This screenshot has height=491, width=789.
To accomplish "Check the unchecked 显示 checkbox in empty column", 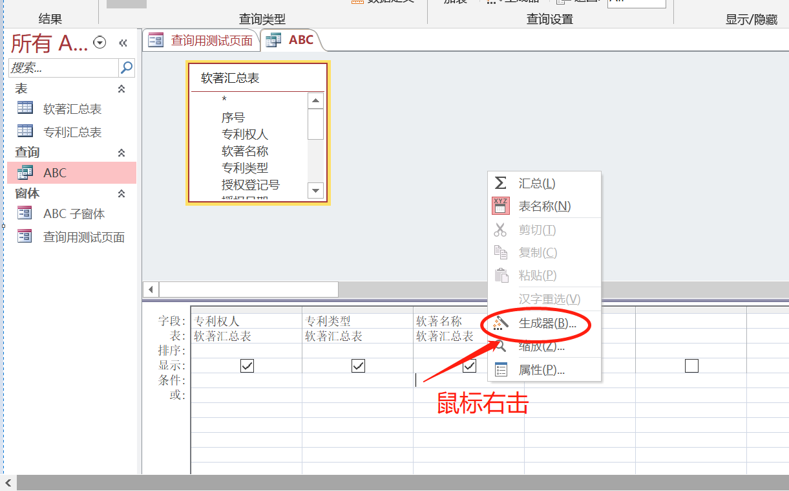I will (x=691, y=366).
